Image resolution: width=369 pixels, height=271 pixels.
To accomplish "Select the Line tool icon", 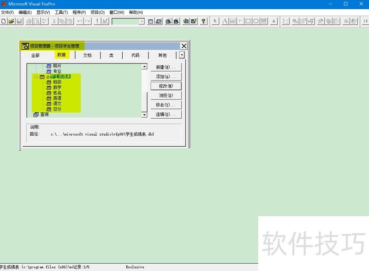I will pos(240,21).
